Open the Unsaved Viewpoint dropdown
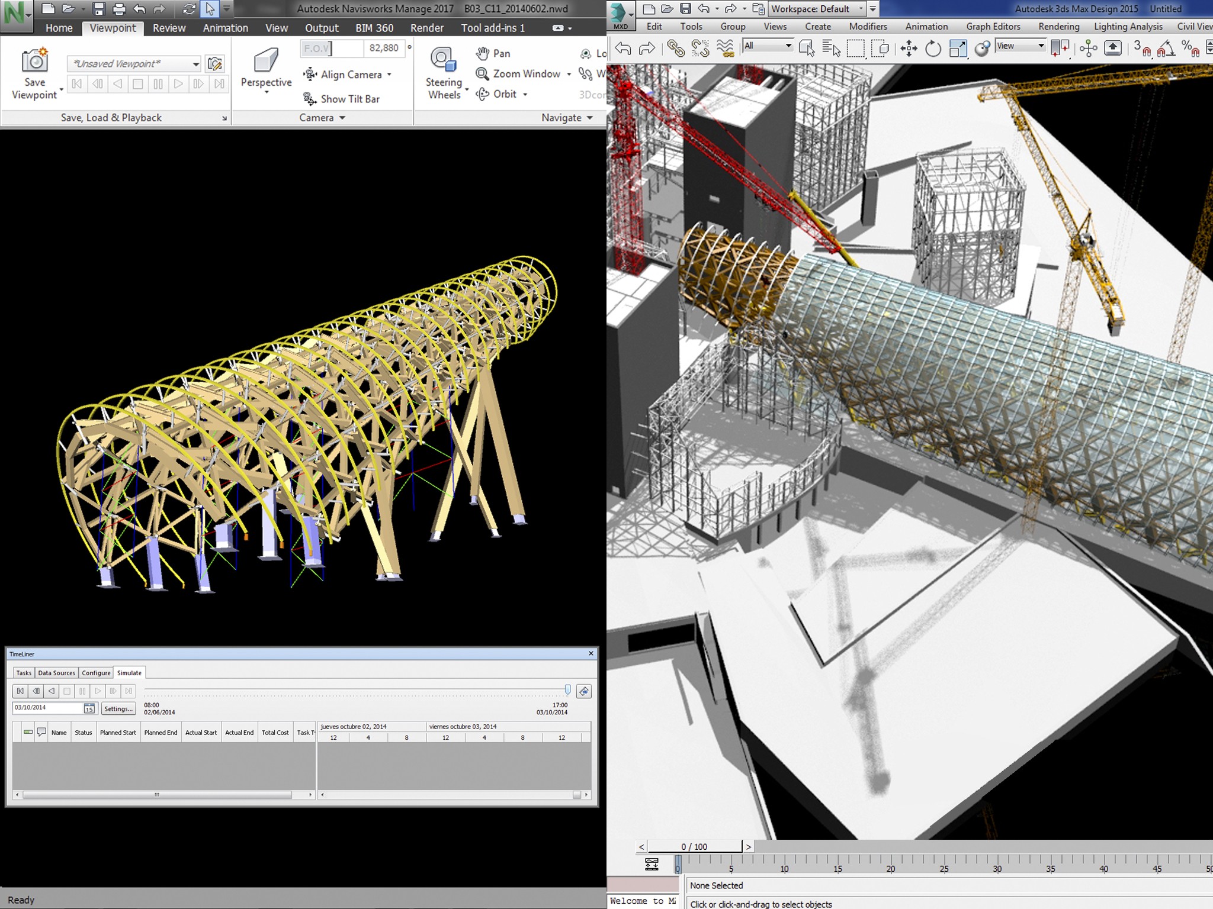1213x909 pixels. [x=195, y=64]
